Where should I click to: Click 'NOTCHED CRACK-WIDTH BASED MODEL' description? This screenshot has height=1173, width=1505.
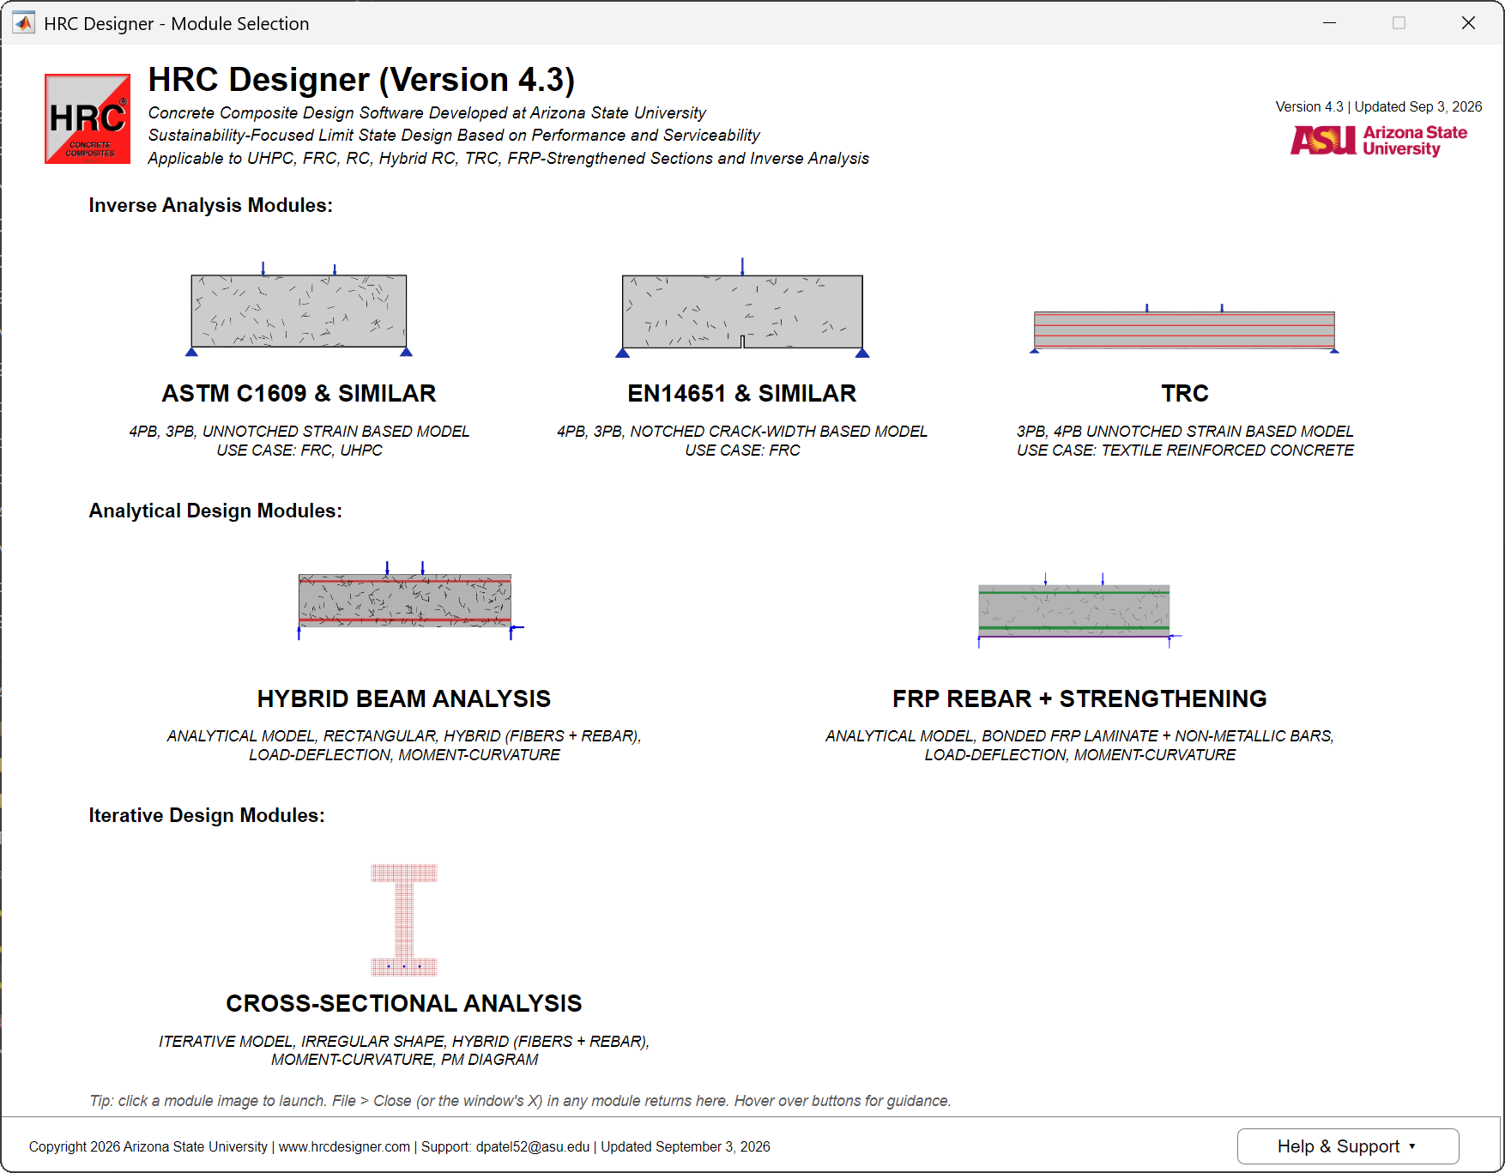(x=778, y=431)
